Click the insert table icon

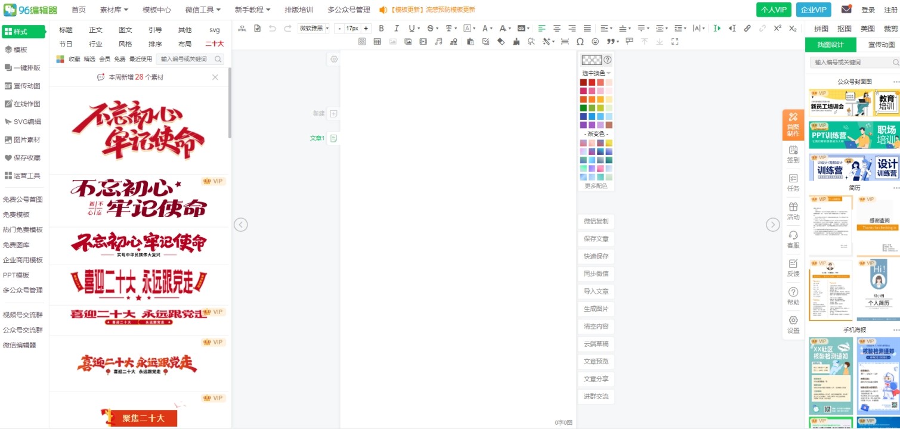pyautogui.click(x=377, y=42)
